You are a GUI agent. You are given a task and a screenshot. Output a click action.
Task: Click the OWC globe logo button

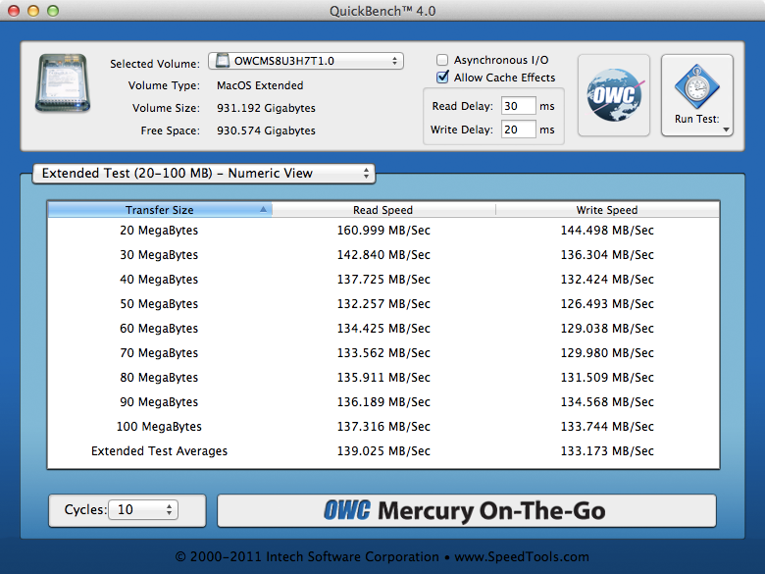613,95
